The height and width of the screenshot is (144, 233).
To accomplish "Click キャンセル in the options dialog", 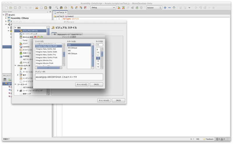I will point(104,100).
